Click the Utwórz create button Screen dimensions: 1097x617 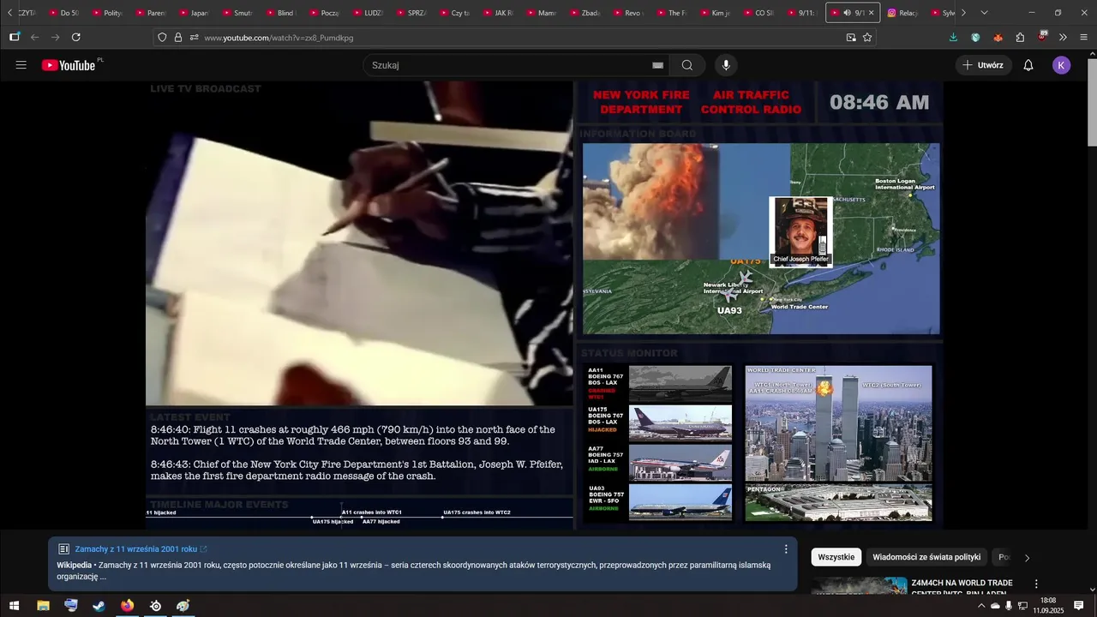[x=983, y=65]
